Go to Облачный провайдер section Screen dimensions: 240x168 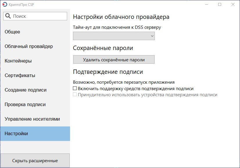(x=35, y=46)
